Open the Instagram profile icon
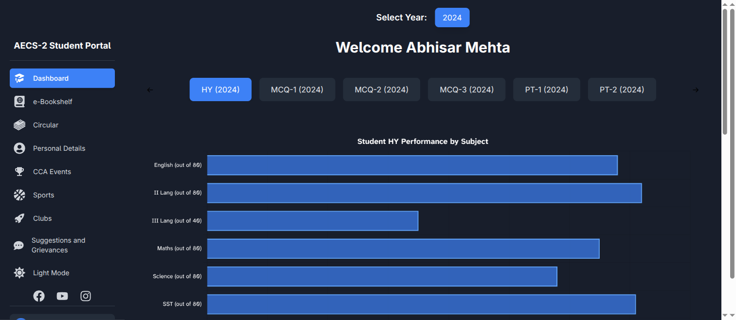Image resolution: width=736 pixels, height=320 pixels. [x=86, y=296]
